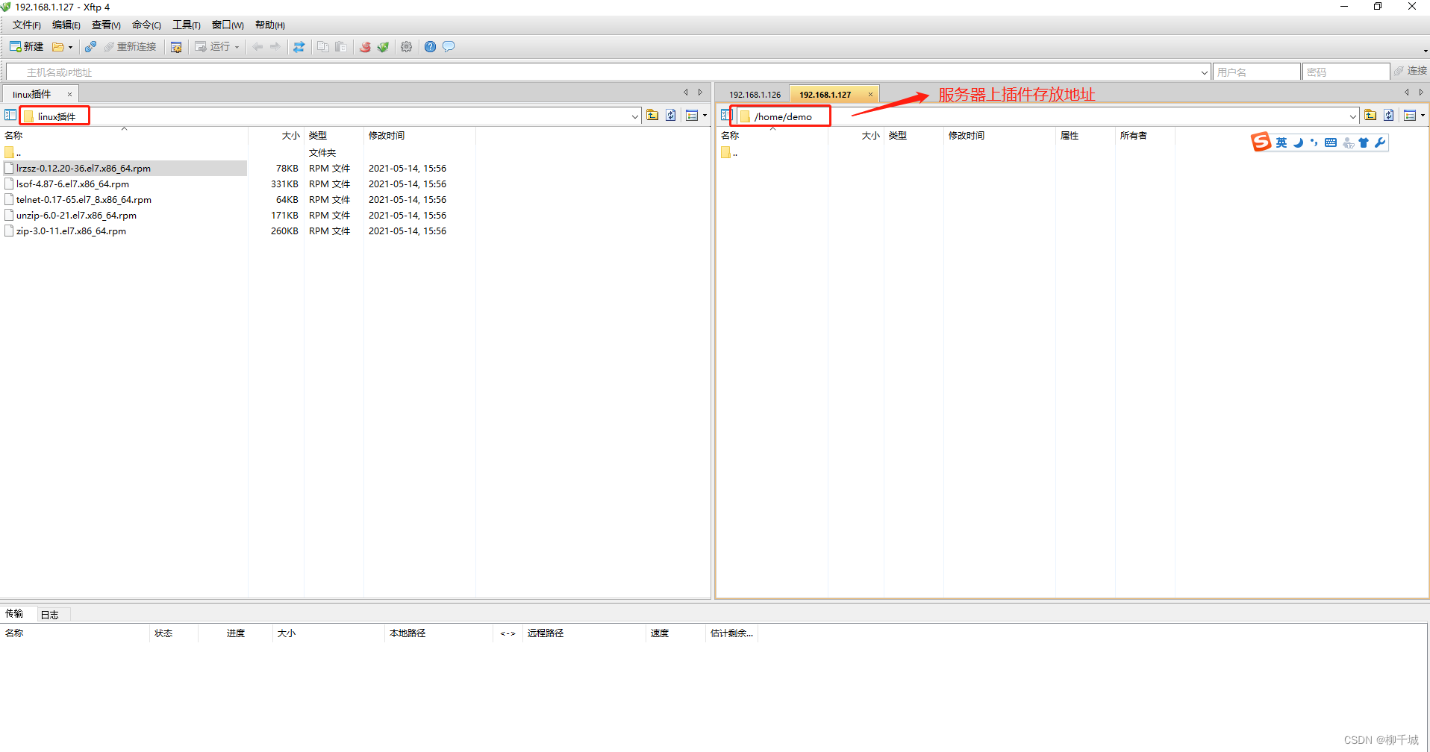Toggle the local pane folder tree icon
This screenshot has width=1430, height=752.
tap(10, 116)
